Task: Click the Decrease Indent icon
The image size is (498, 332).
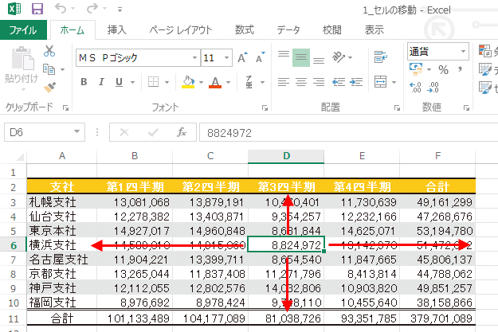Action: click(x=339, y=82)
